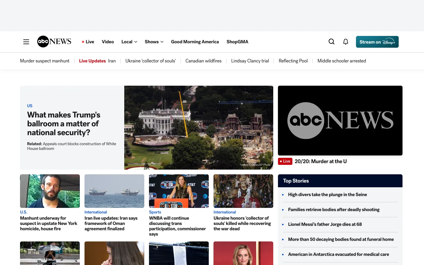The width and height of the screenshot is (424, 265).
Task: Open the search magnifier icon
Action: (332, 42)
